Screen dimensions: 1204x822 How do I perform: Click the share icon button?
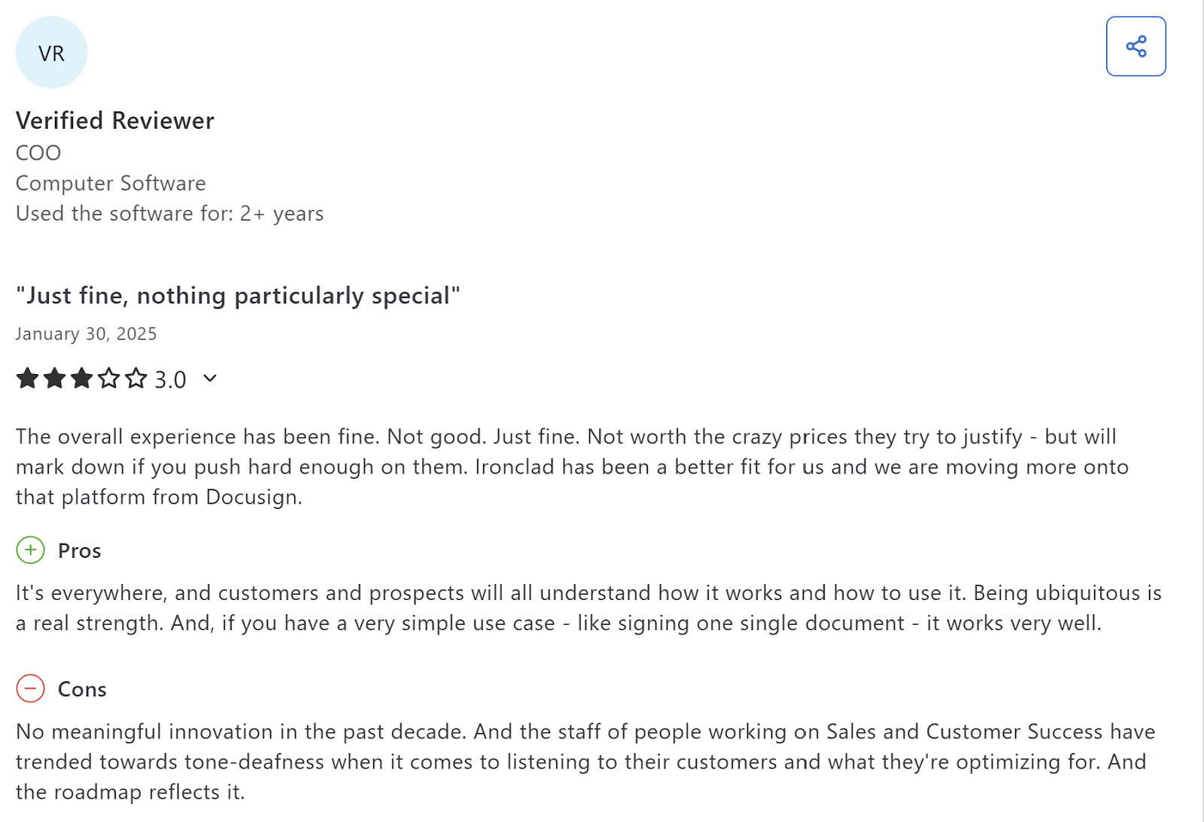click(x=1136, y=47)
